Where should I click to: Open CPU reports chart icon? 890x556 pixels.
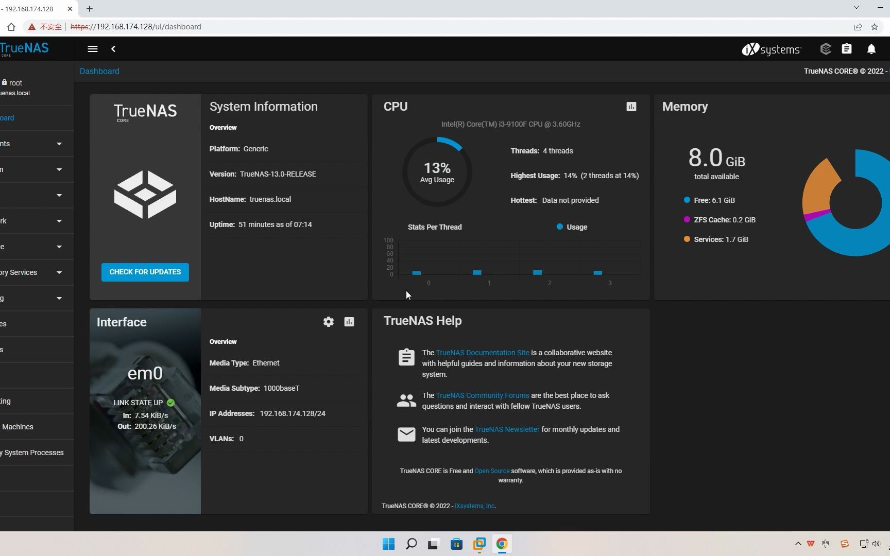click(631, 107)
